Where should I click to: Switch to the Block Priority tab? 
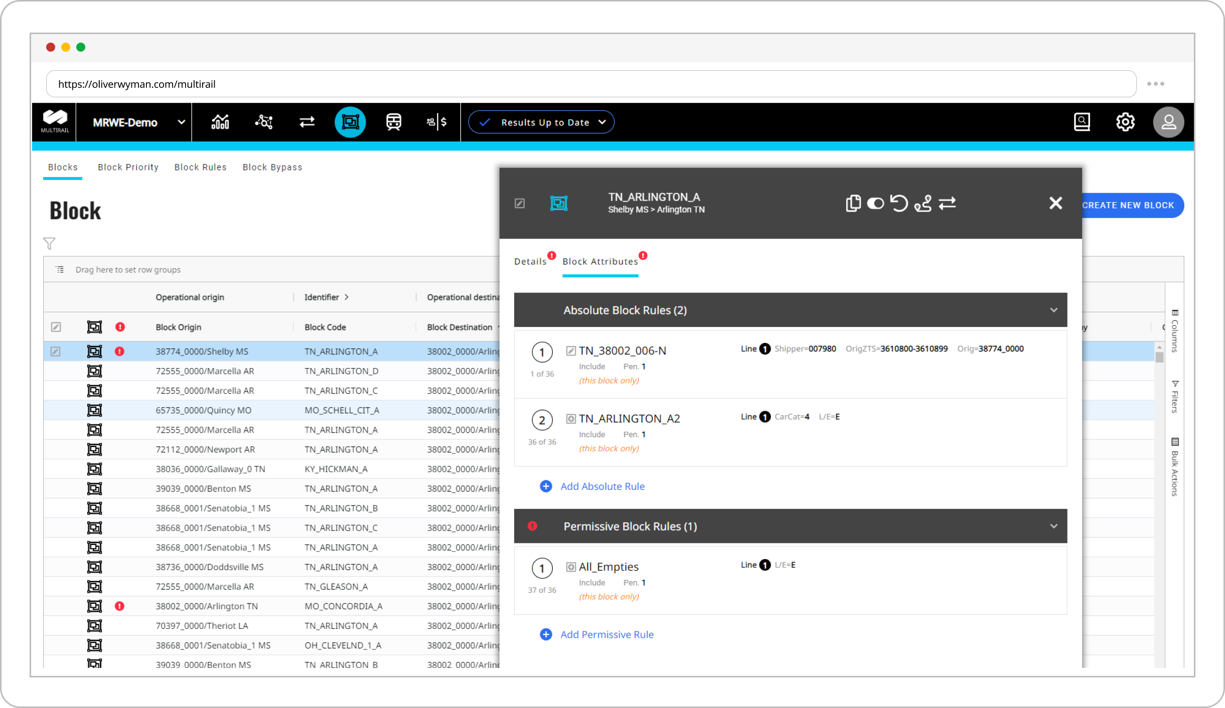[x=128, y=167]
